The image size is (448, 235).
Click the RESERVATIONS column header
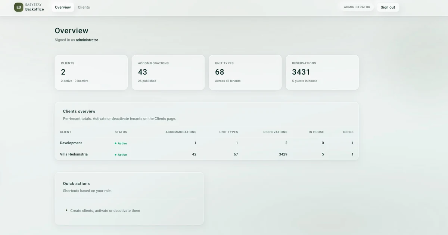[x=275, y=132]
